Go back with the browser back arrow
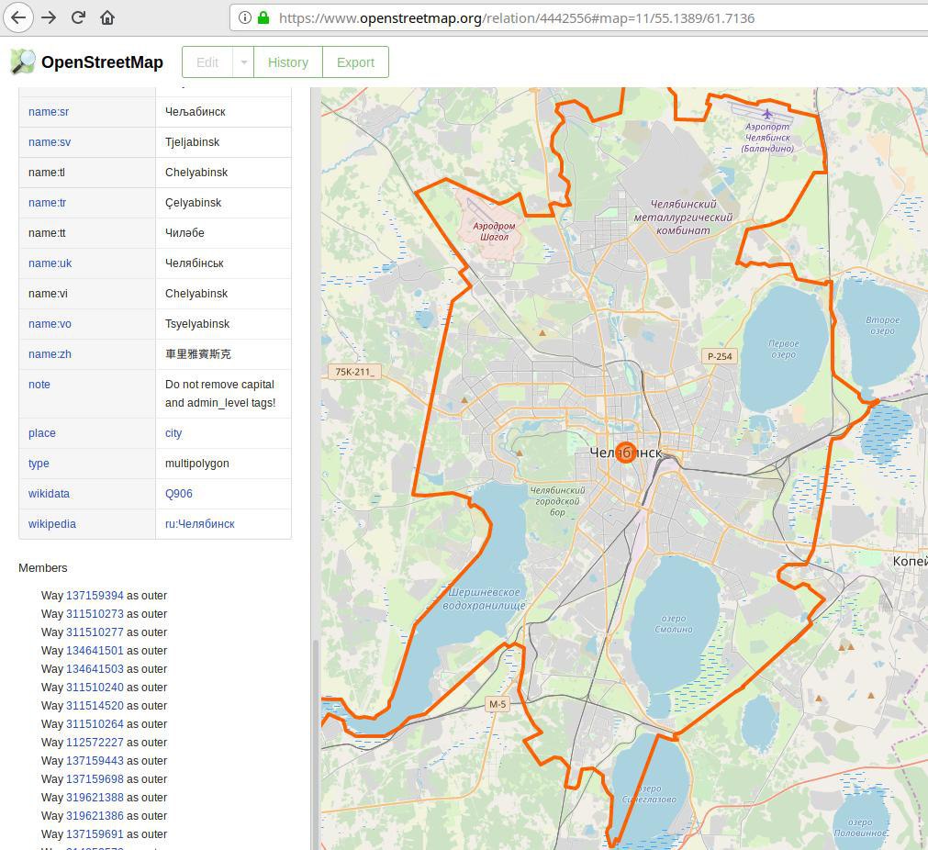This screenshot has width=928, height=850. pos(18,17)
